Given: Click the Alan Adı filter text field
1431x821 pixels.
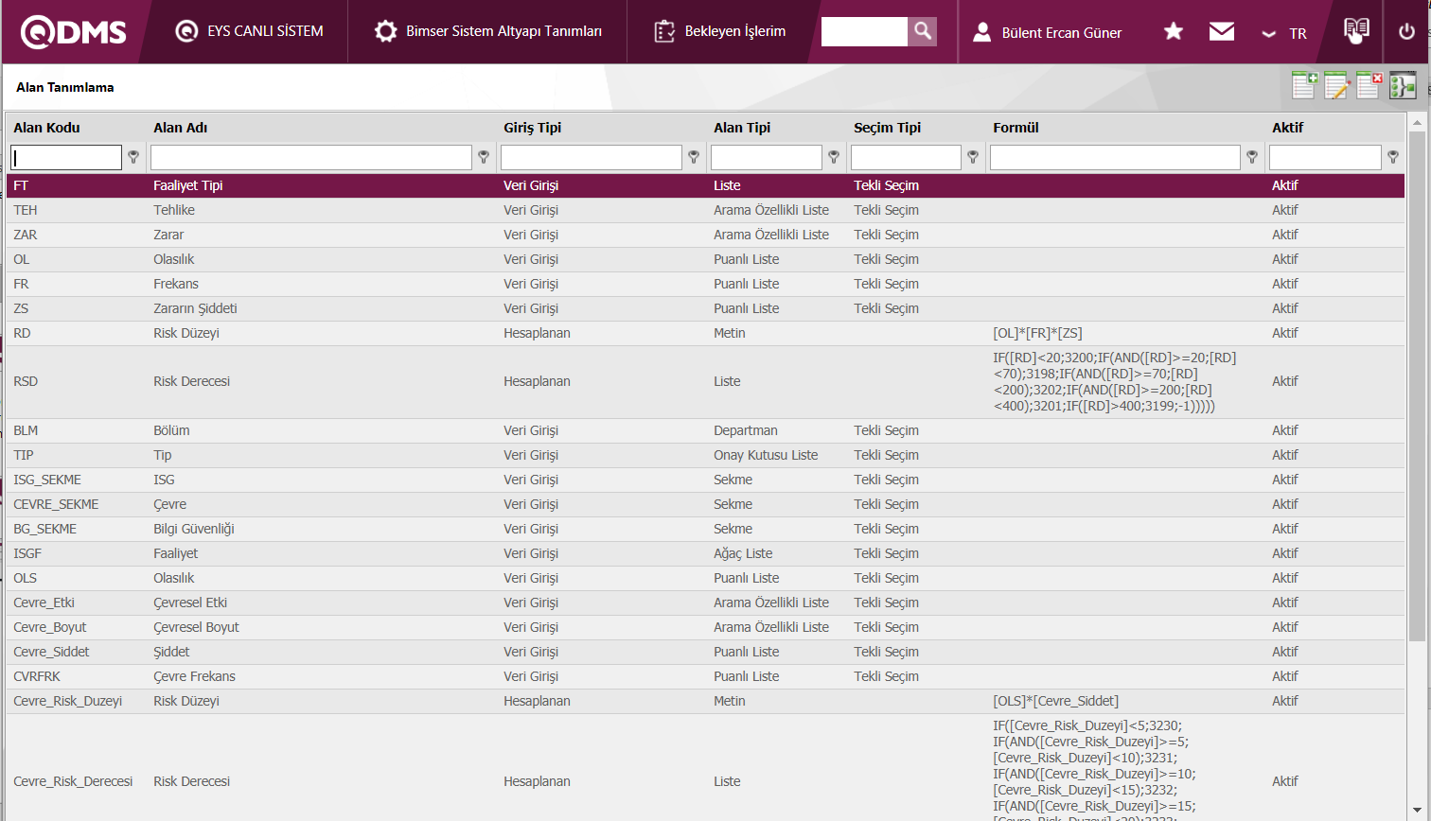Looking at the screenshot, I should (311, 157).
